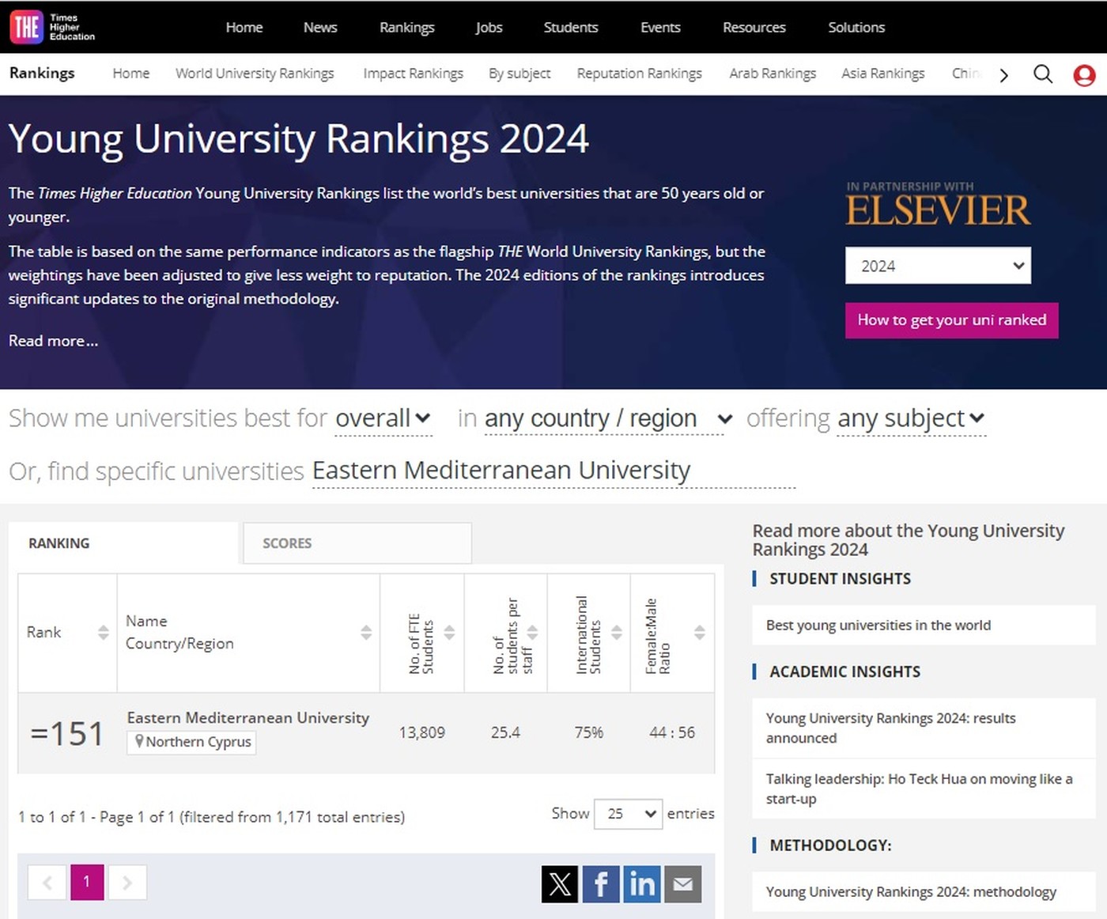Open Best young universities in the world
This screenshot has height=919, width=1107.
878,625
